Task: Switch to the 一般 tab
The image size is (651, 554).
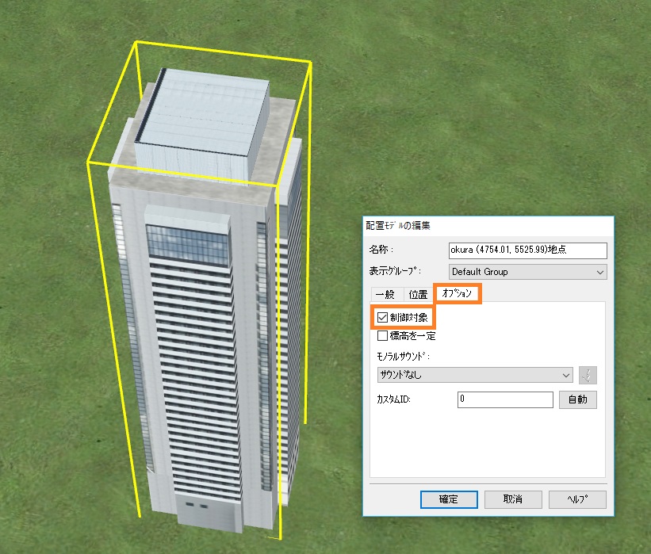Action: point(385,294)
